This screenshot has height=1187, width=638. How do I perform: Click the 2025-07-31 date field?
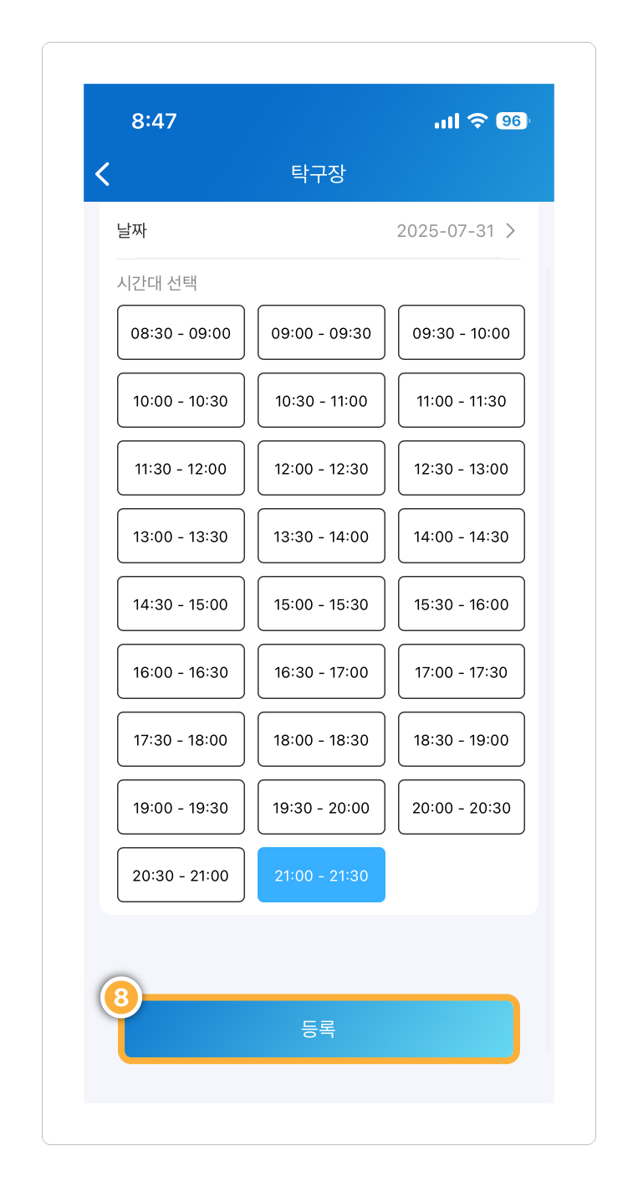[446, 231]
